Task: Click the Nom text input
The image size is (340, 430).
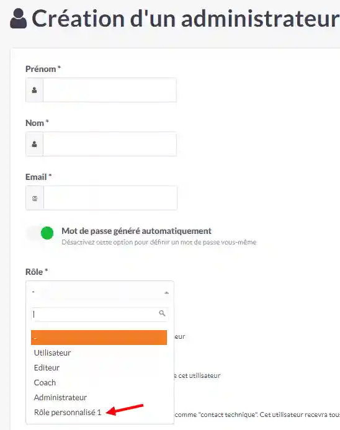Action: pyautogui.click(x=110, y=144)
